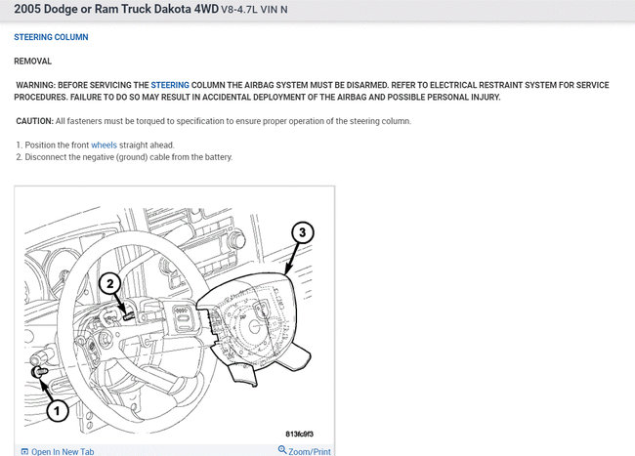Screen dimensions: 635x456
Task: Follow the 'wheels' hyperlink in step 1
Action: tap(105, 145)
